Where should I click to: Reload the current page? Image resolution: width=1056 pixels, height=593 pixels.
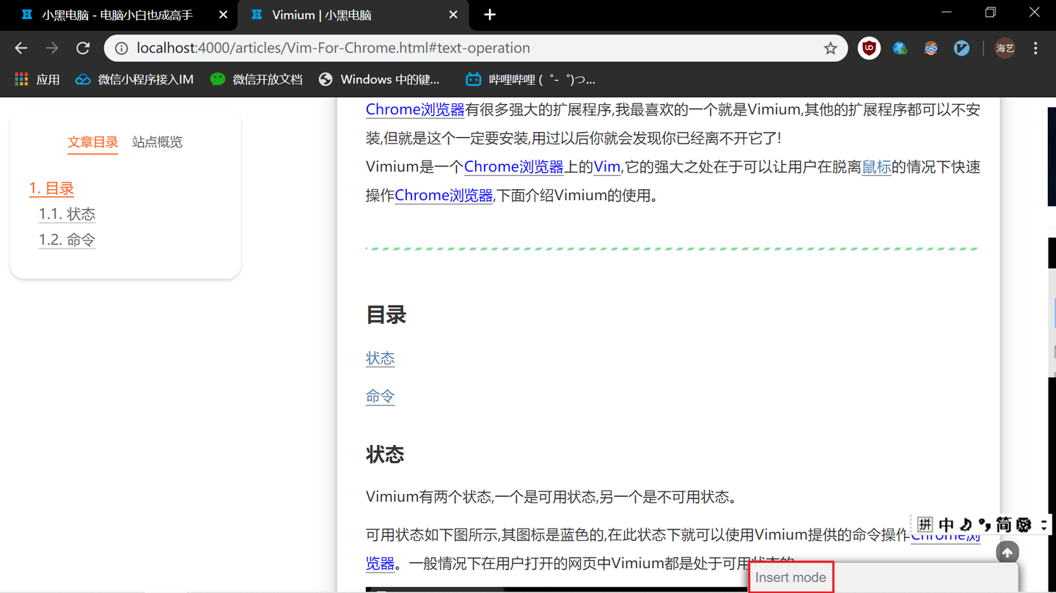point(83,48)
